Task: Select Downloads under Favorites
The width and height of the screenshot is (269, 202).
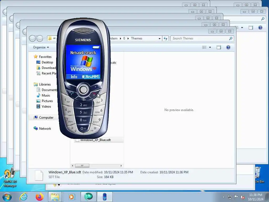Action: coord(49,68)
